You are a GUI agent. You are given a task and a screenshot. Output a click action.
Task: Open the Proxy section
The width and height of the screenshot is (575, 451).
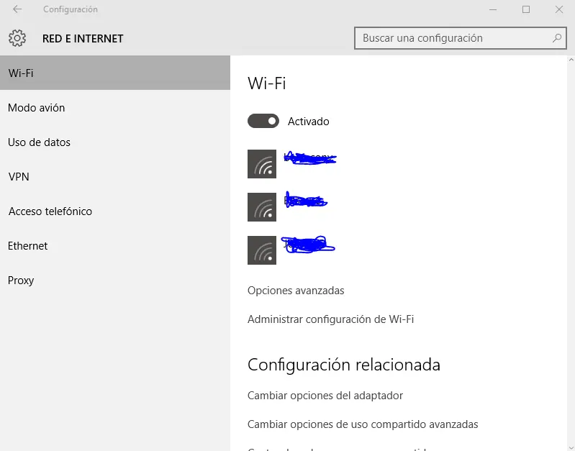115,280
